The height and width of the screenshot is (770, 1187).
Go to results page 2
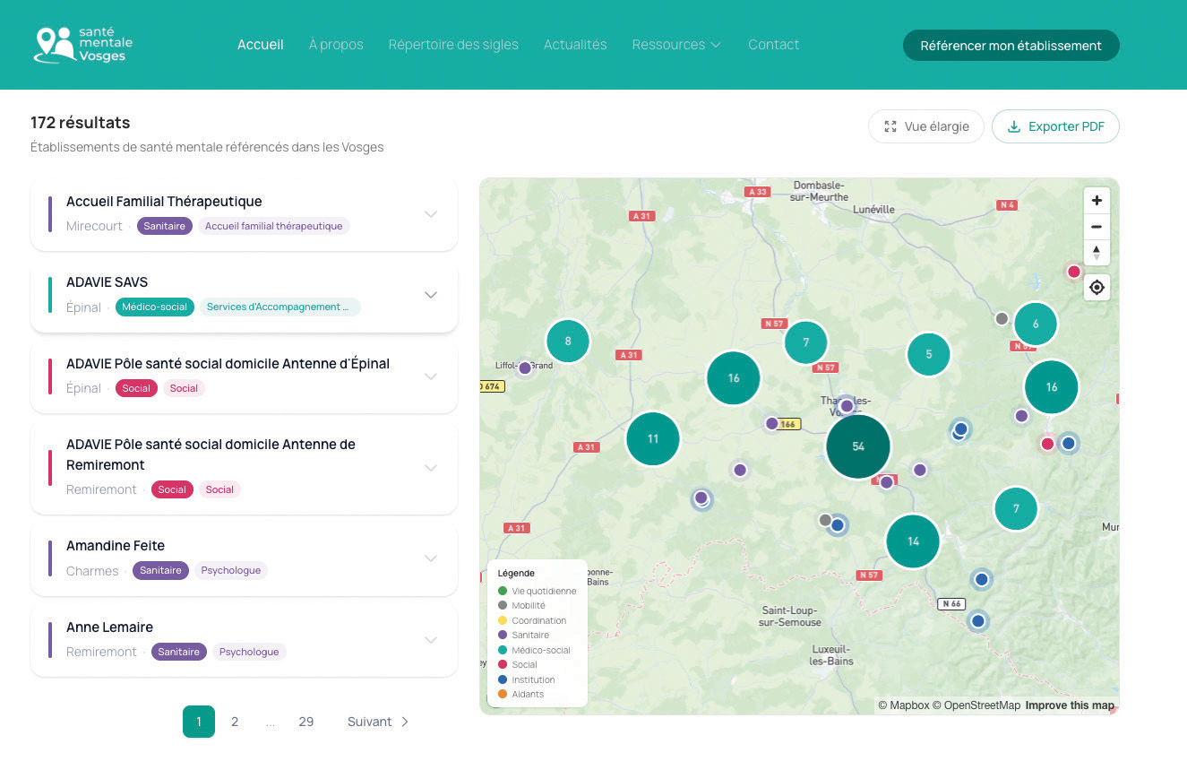pos(235,722)
